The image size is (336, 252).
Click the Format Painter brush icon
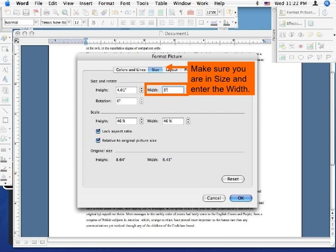point(104,12)
